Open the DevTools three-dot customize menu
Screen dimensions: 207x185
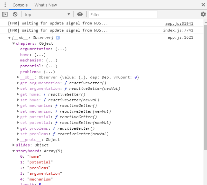pyautogui.click(x=5, y=5)
